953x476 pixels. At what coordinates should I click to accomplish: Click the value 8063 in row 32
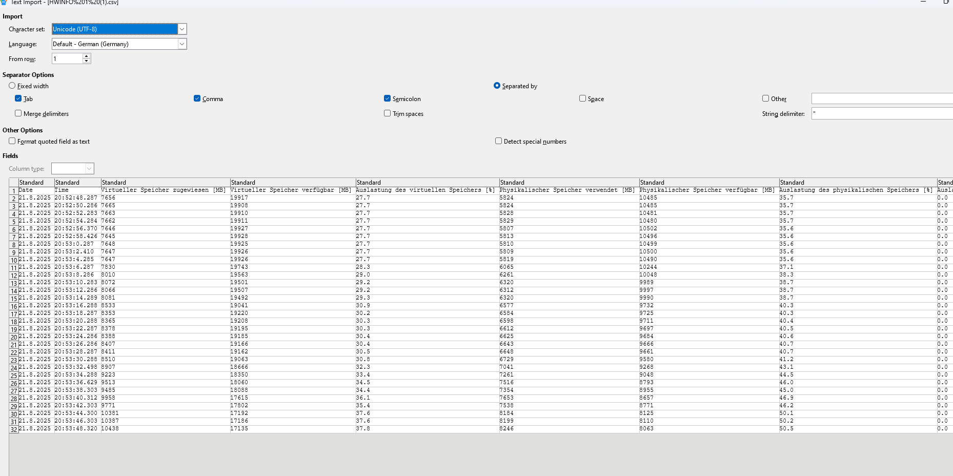click(x=646, y=429)
